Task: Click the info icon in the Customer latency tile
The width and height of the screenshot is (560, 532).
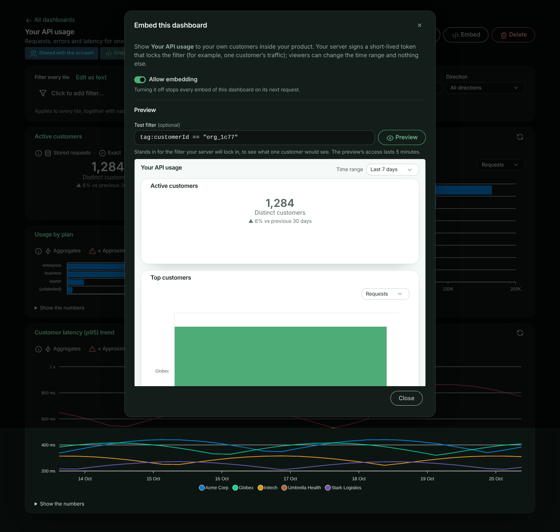Action: tap(38, 349)
